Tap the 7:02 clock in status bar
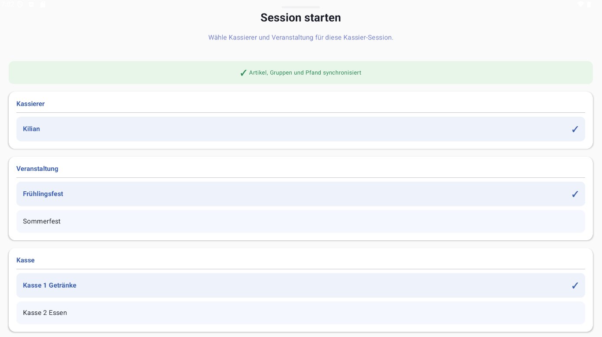The width and height of the screenshot is (602, 337). 7,4
